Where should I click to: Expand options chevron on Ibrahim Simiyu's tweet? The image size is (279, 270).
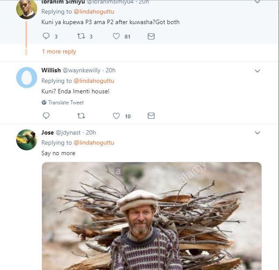pyautogui.click(x=257, y=2)
